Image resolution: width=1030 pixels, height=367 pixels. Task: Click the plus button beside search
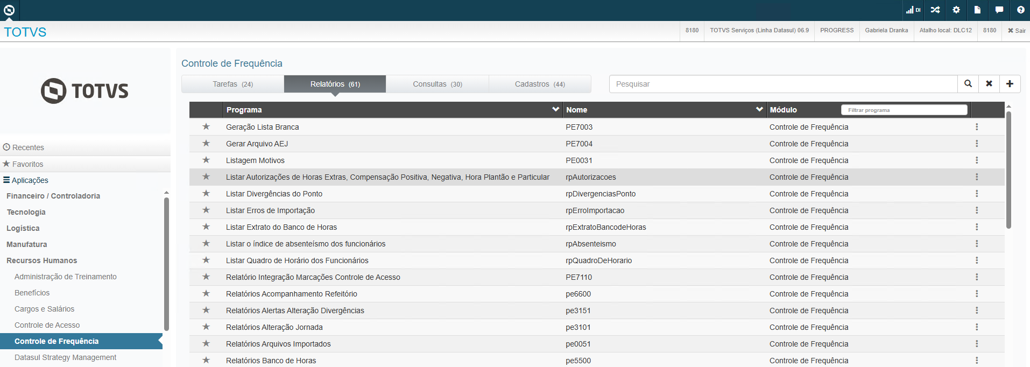pos(1010,84)
